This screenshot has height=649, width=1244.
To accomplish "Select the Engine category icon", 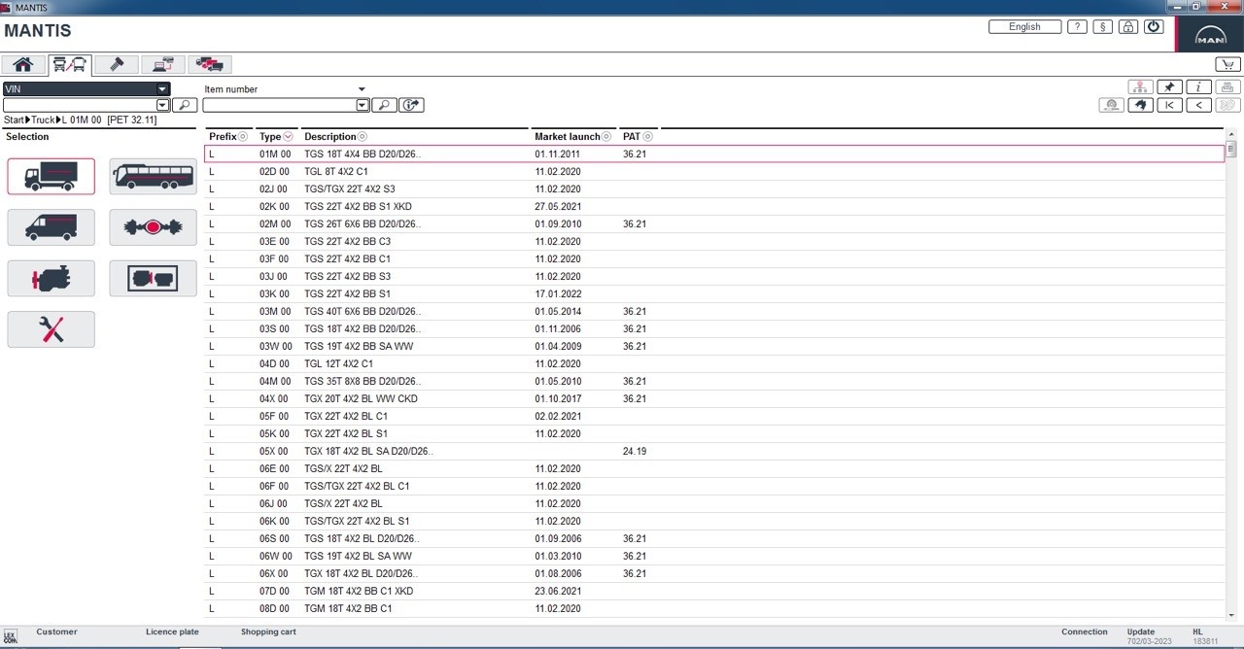I will point(52,279).
